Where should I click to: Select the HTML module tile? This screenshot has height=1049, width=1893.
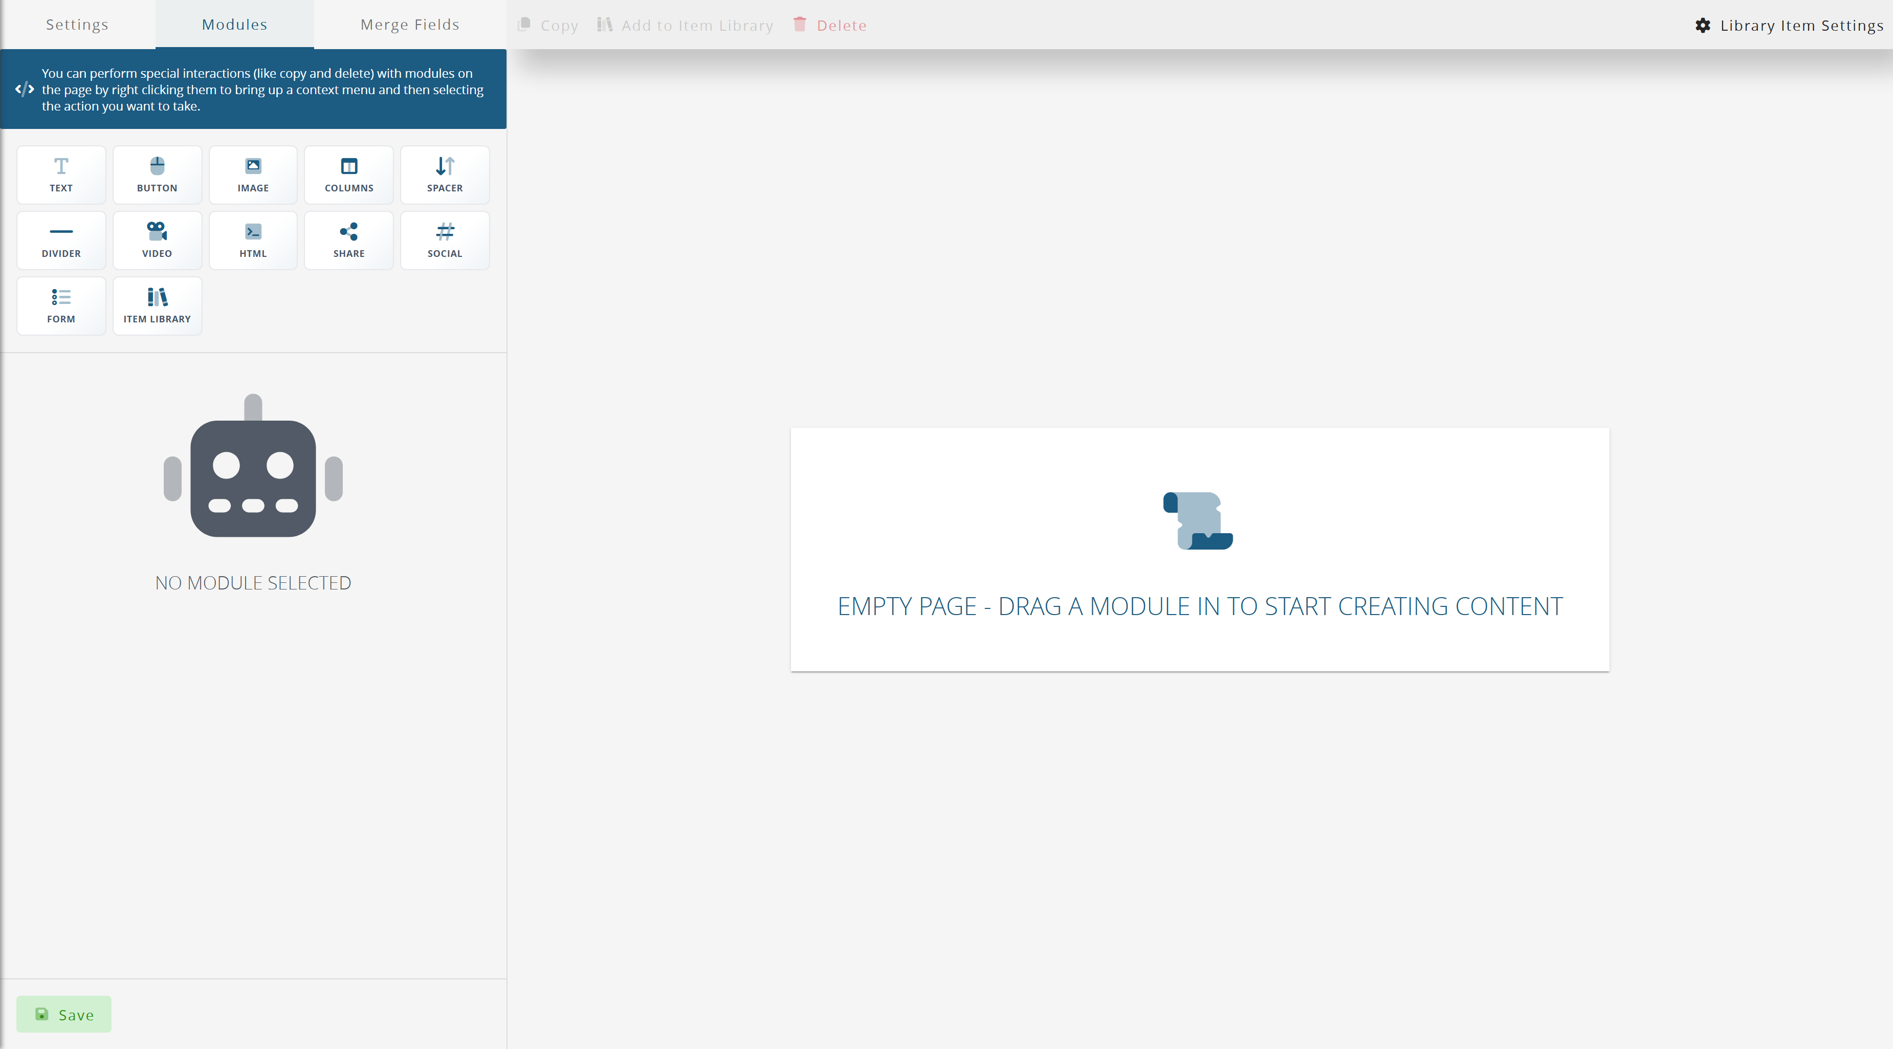pos(253,241)
